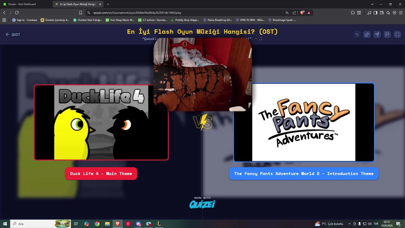Click the share paper-plane icon
405x228 pixels.
coord(377,35)
